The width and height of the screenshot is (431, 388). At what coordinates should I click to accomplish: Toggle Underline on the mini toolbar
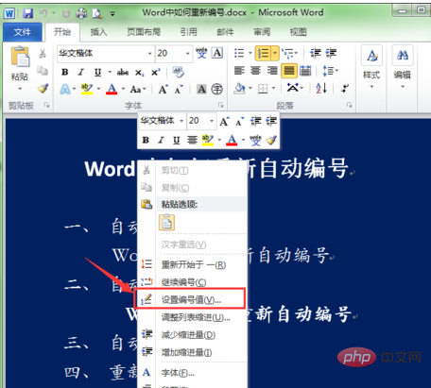177,140
